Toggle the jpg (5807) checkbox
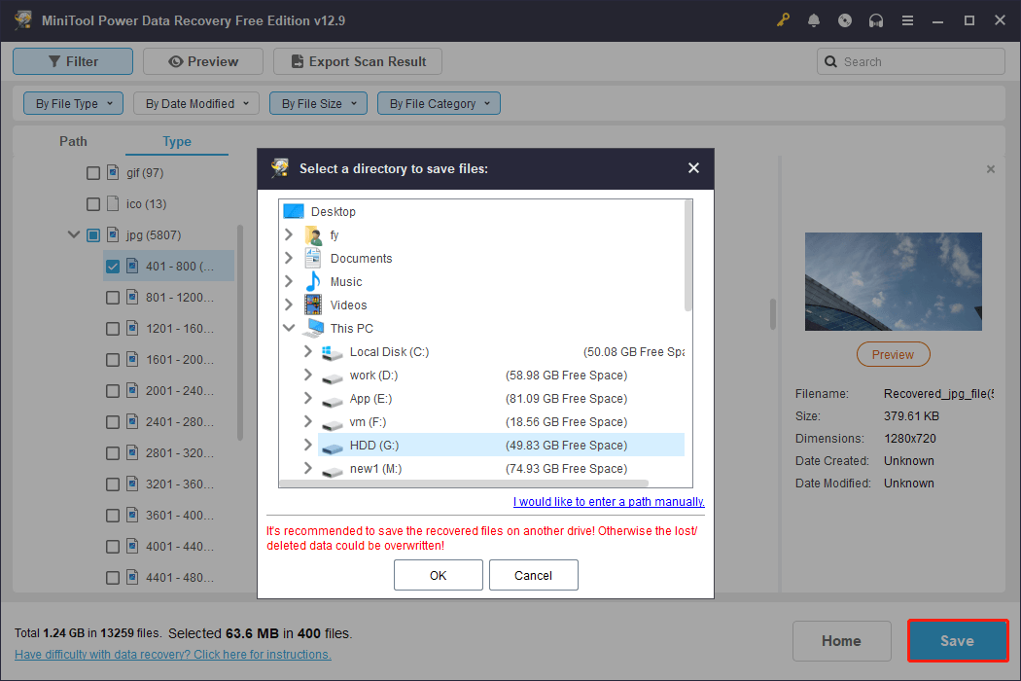Screen dimensions: 1021x681 click(x=93, y=235)
